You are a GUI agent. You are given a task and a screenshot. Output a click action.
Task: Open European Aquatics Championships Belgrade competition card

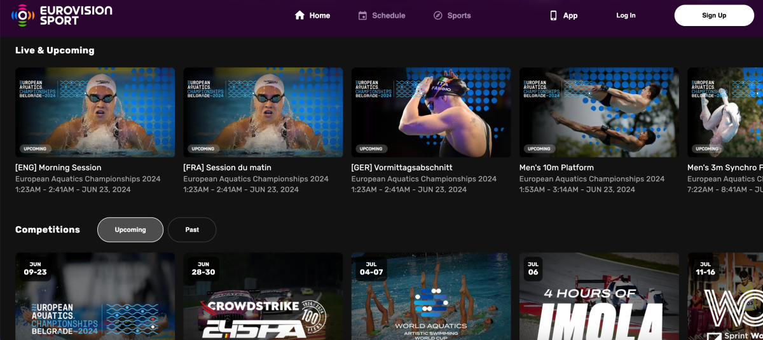95,296
